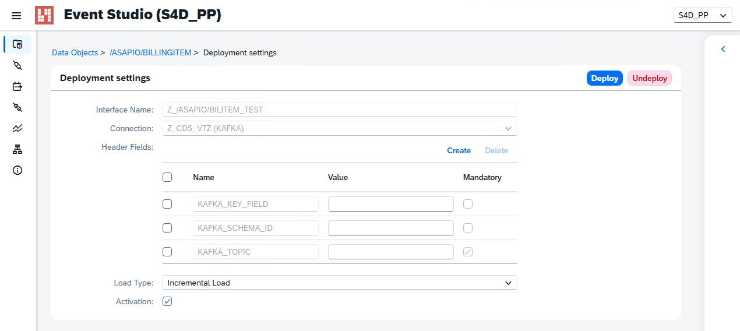Open the scheduling calendar sidebar icon
This screenshot has height=331, width=740.
[17, 86]
